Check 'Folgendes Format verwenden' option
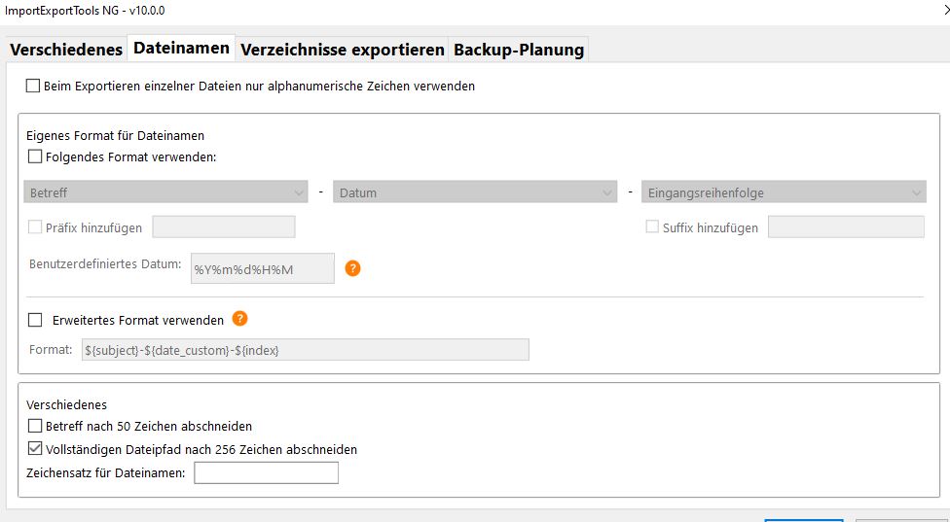This screenshot has height=522, width=950. pos(36,156)
